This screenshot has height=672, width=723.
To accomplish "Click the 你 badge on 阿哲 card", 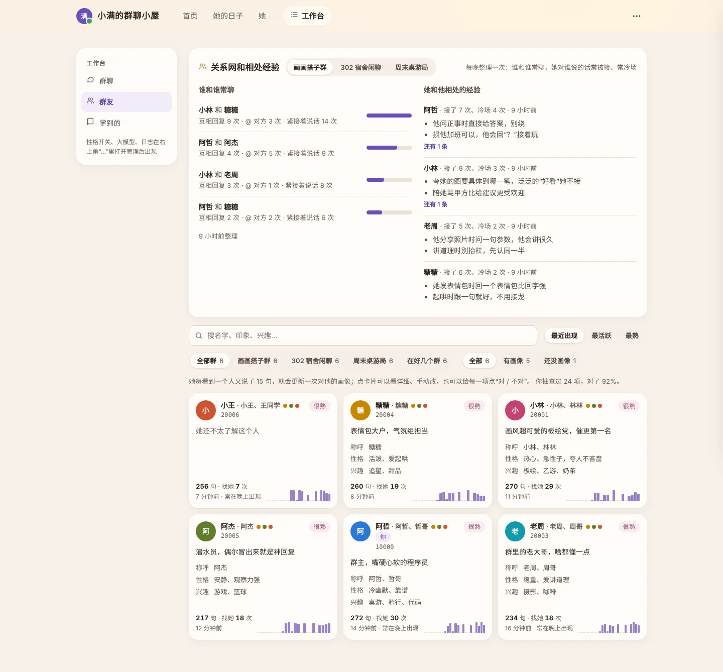I will pos(383,537).
